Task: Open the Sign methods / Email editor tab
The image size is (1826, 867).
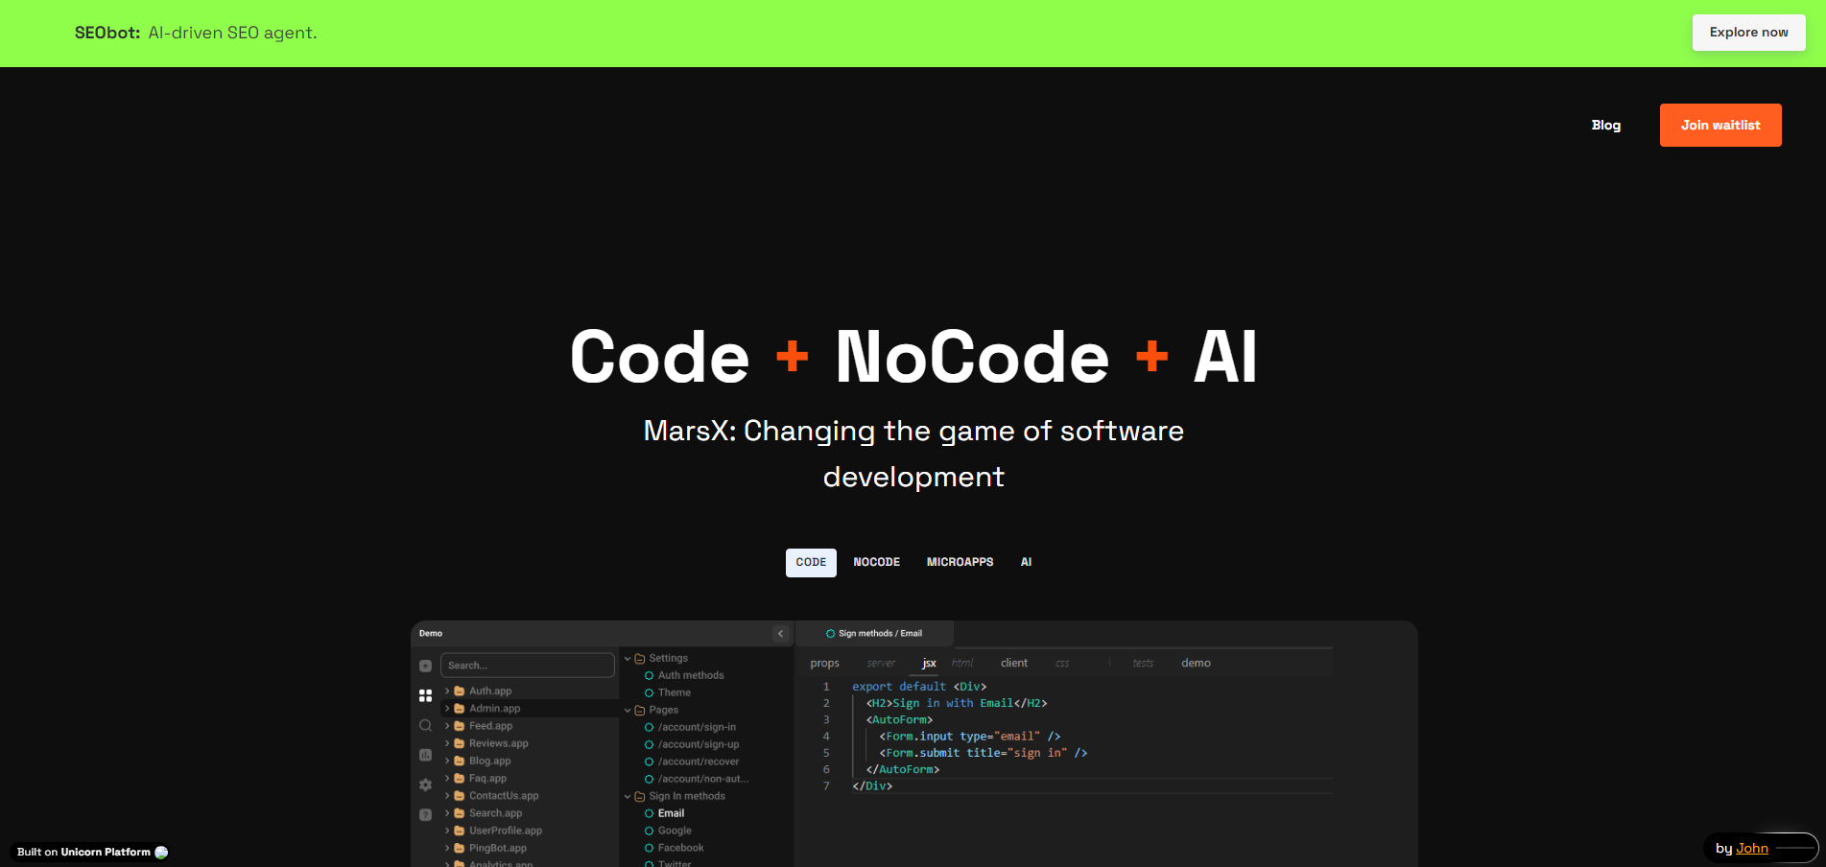Action: coord(874,634)
